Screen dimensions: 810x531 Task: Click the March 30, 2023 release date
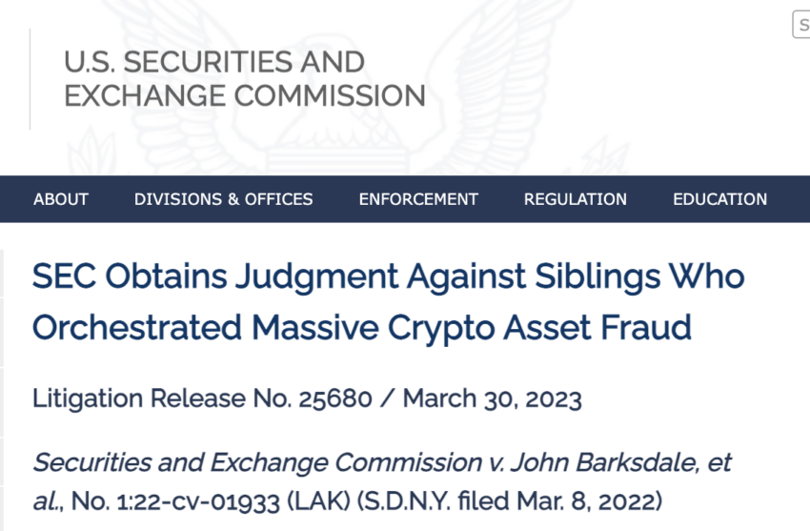point(493,398)
